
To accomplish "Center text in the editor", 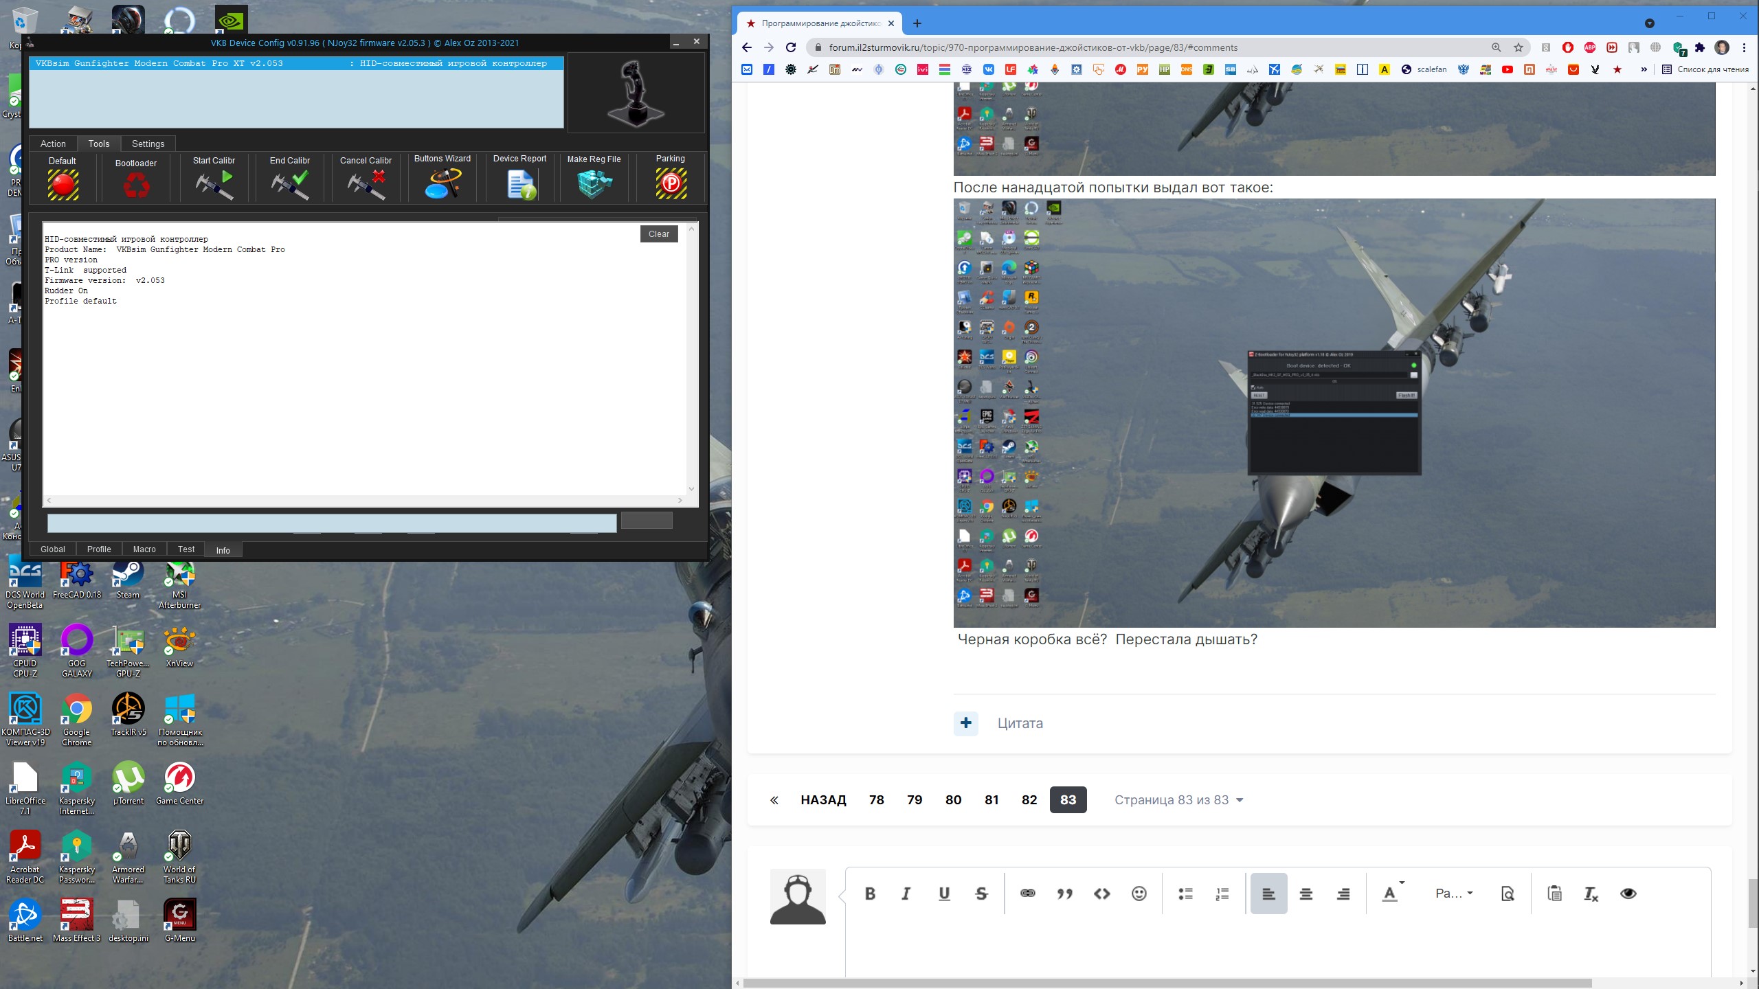I will coord(1306,894).
